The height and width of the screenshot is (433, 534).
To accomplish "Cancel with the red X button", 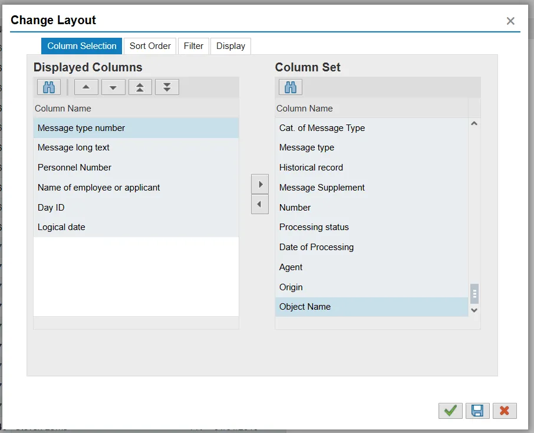I will pos(505,411).
